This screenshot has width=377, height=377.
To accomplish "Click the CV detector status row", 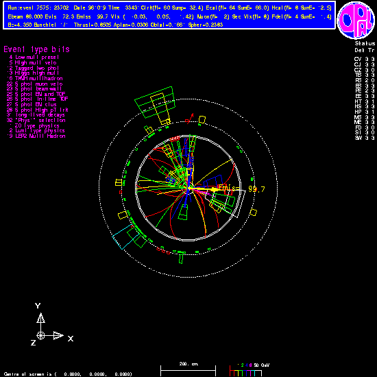I will pos(364,59).
